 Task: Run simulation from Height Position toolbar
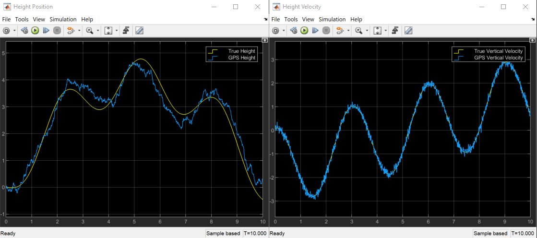click(x=35, y=30)
